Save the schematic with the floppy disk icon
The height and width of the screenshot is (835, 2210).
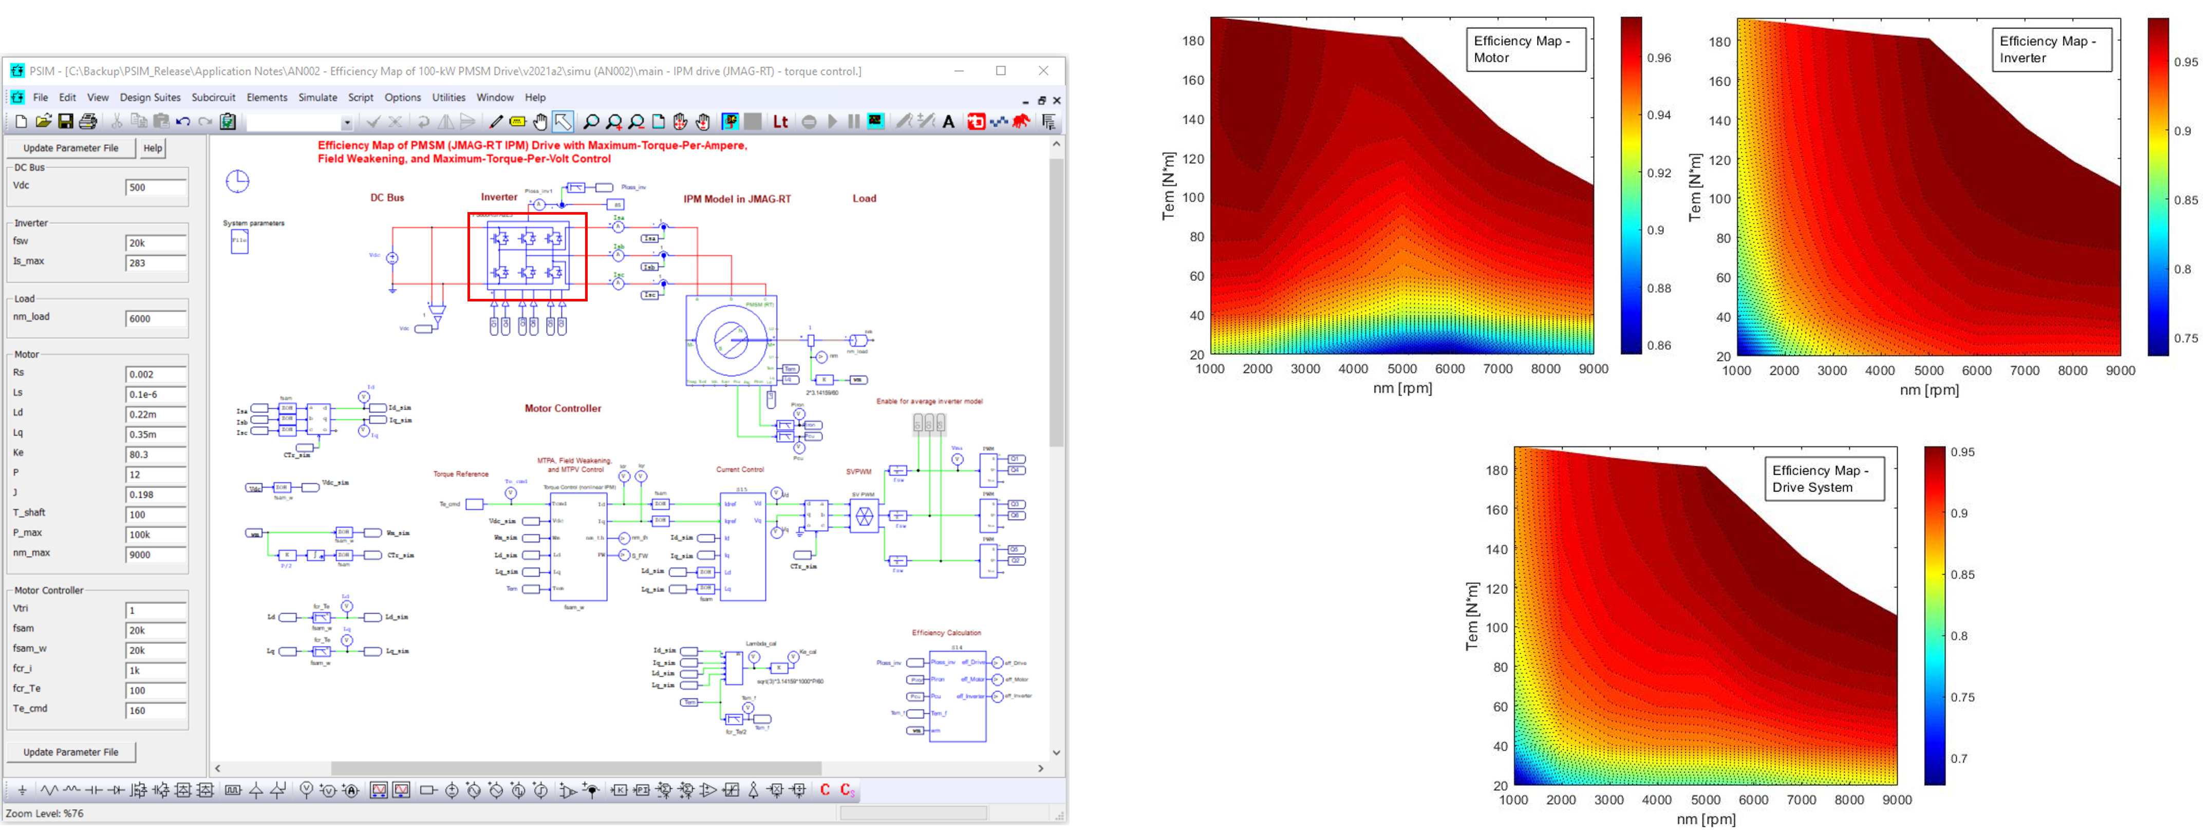[65, 122]
